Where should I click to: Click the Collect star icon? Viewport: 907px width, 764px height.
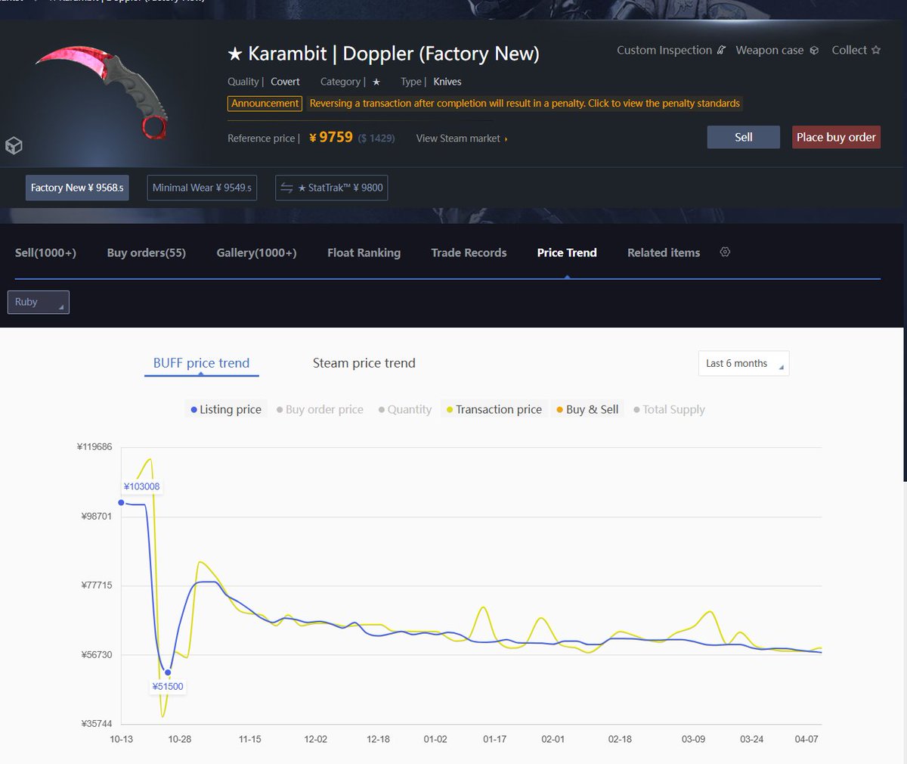pyautogui.click(x=874, y=50)
